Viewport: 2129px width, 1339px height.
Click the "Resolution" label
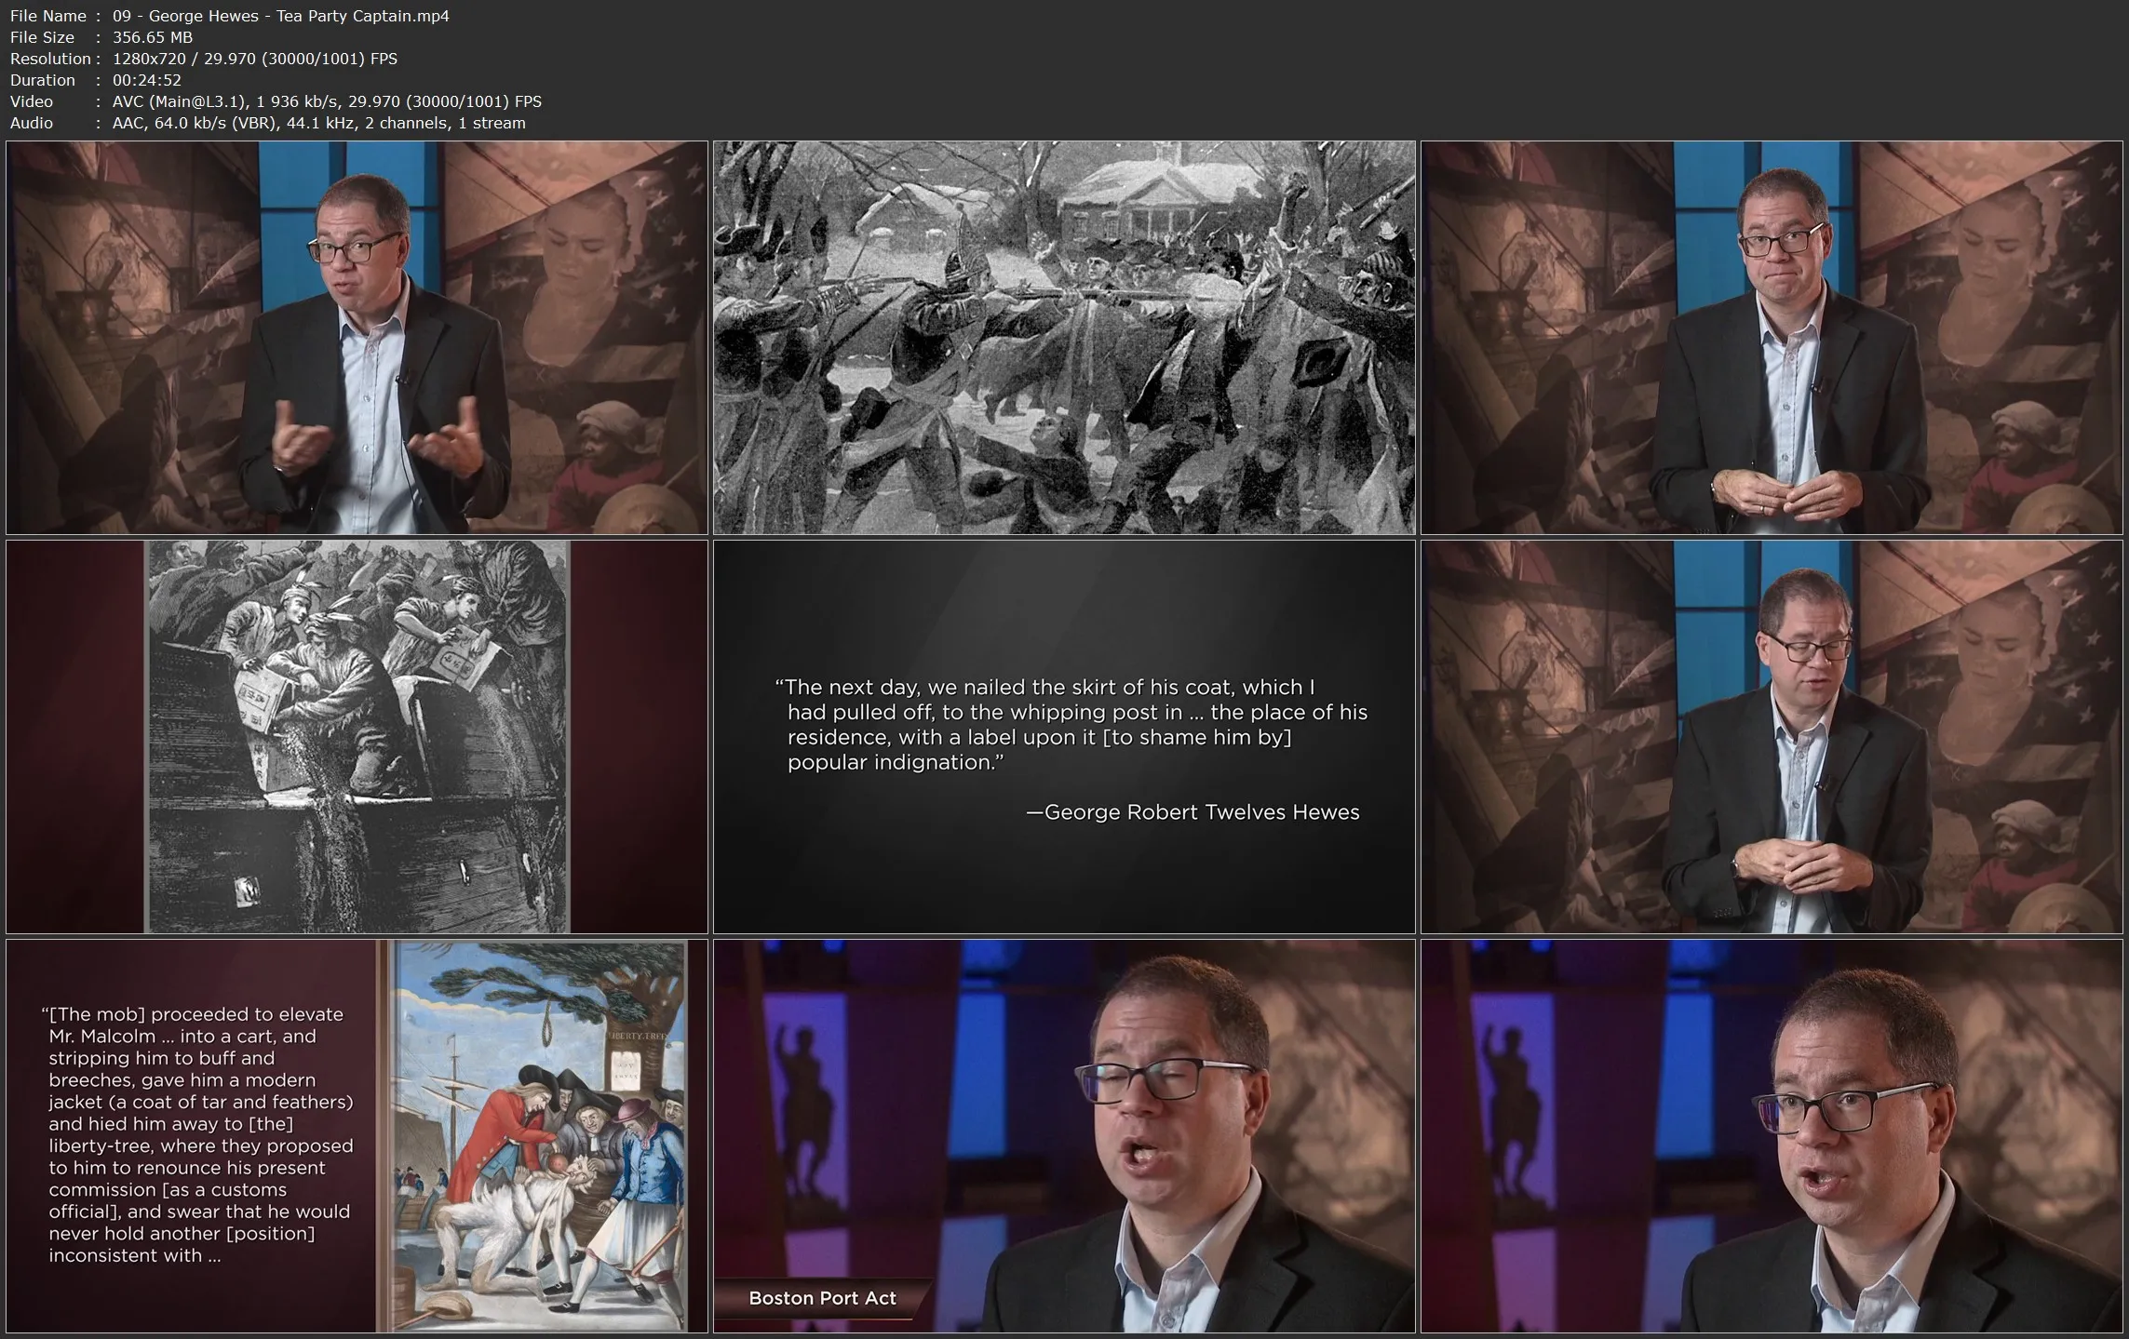[x=50, y=59]
